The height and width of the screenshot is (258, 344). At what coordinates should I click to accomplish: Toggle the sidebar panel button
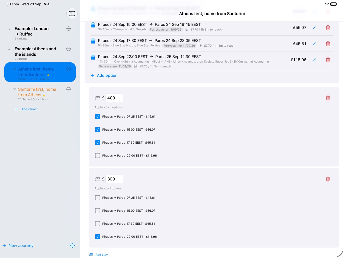point(72,14)
